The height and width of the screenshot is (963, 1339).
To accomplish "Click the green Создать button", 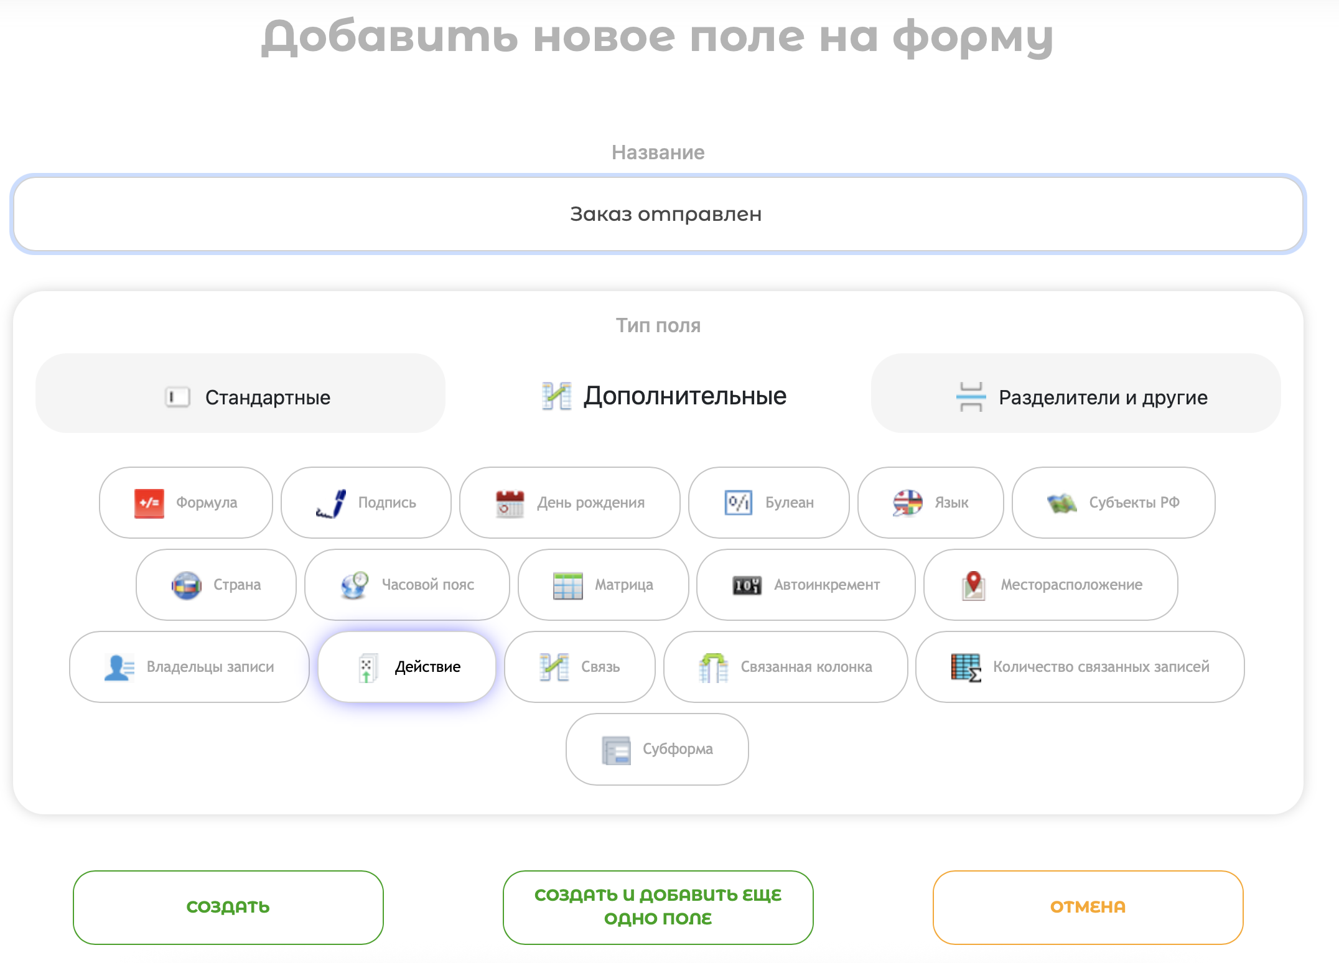I will 228,907.
